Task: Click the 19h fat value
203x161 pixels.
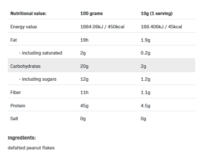Action: 84,40
